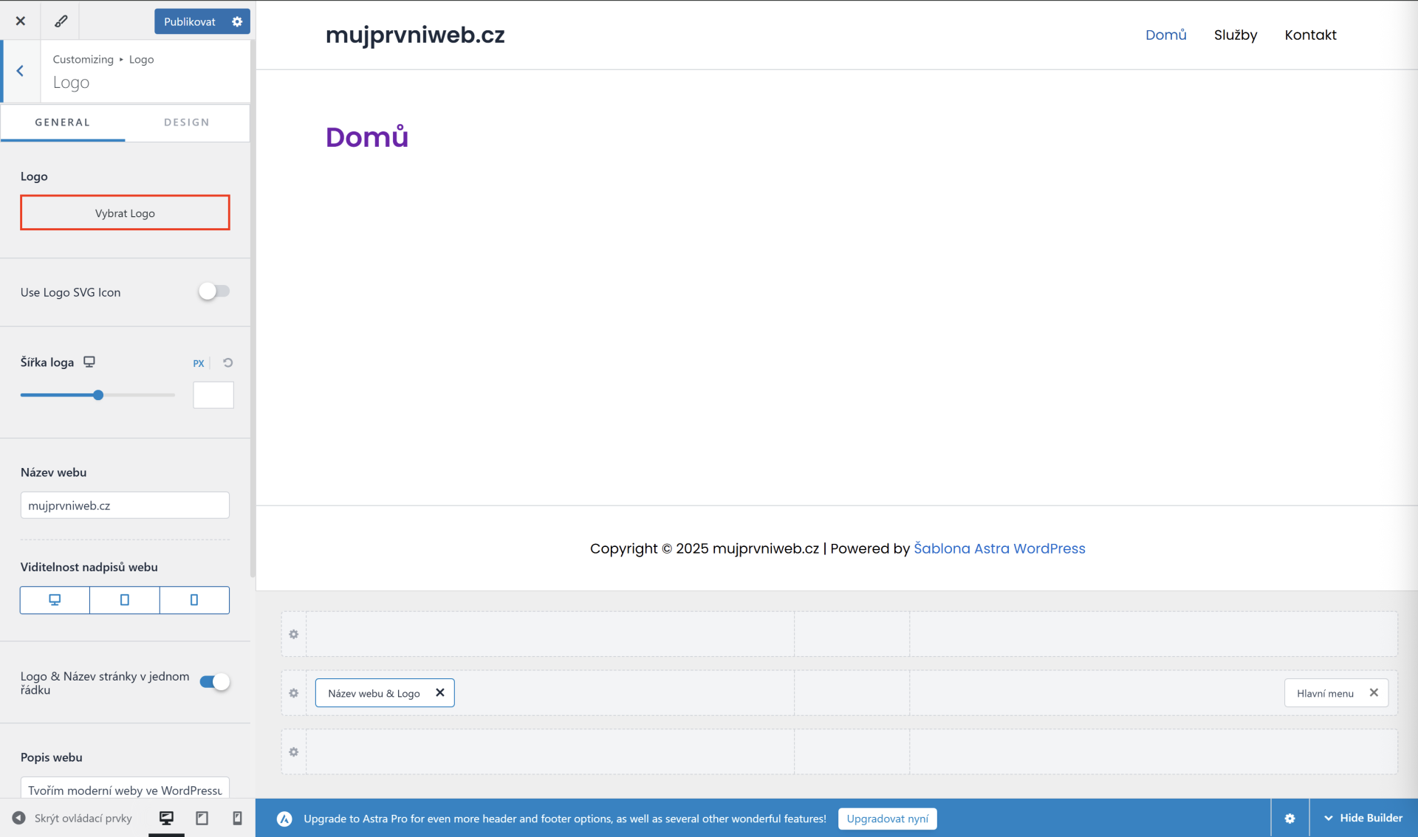Open publish settings gear icon
This screenshot has width=1418, height=837.
click(x=237, y=21)
